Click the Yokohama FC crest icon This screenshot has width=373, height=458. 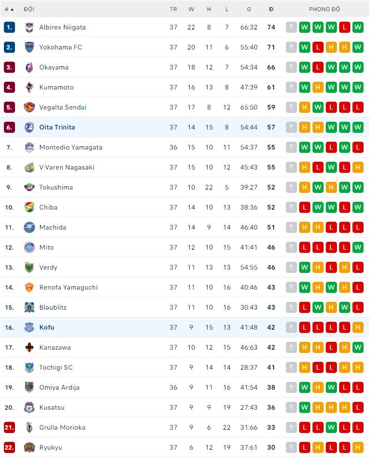[x=29, y=47]
